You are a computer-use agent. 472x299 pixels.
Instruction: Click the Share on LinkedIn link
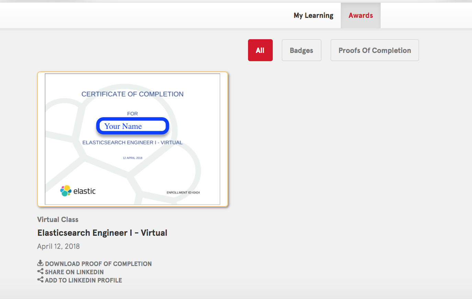coord(74,272)
